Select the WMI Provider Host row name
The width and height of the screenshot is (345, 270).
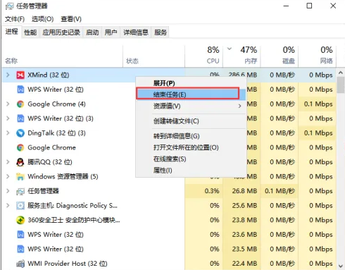pos(68,264)
